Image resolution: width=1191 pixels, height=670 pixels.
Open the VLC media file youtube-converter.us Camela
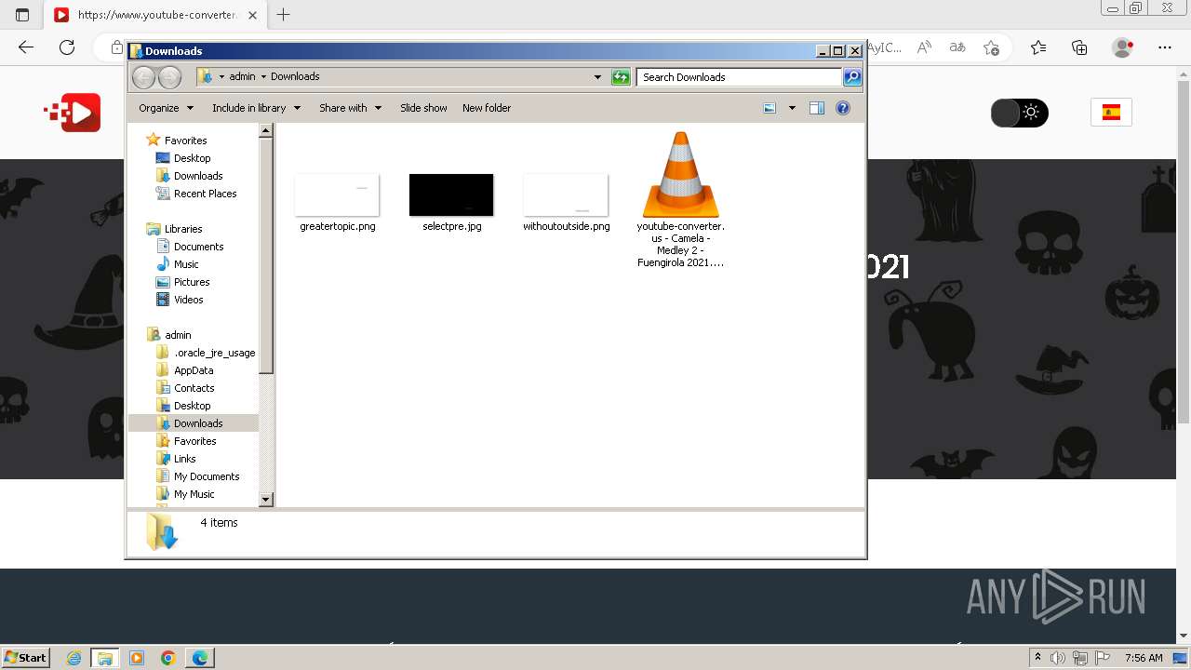(681, 199)
